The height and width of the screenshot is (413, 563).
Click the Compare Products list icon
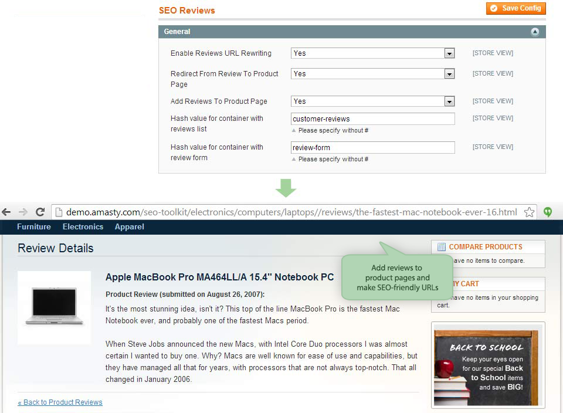pyautogui.click(x=441, y=247)
